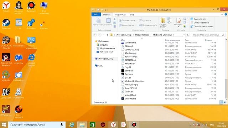Open File Explorer from the taskbar
This screenshot has height=128, width=228.
(x=82, y=125)
